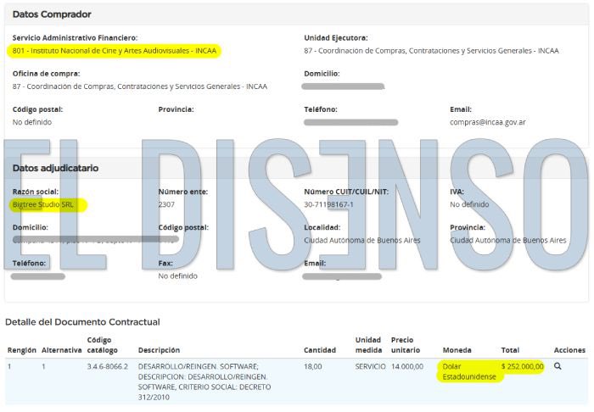Click the catalog code '3.4.6-8066.2'
The width and height of the screenshot is (594, 412).
108,366
